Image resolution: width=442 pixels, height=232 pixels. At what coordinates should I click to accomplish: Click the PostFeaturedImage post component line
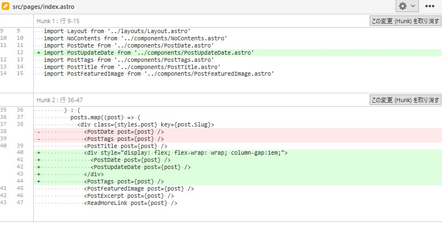tap(139, 188)
